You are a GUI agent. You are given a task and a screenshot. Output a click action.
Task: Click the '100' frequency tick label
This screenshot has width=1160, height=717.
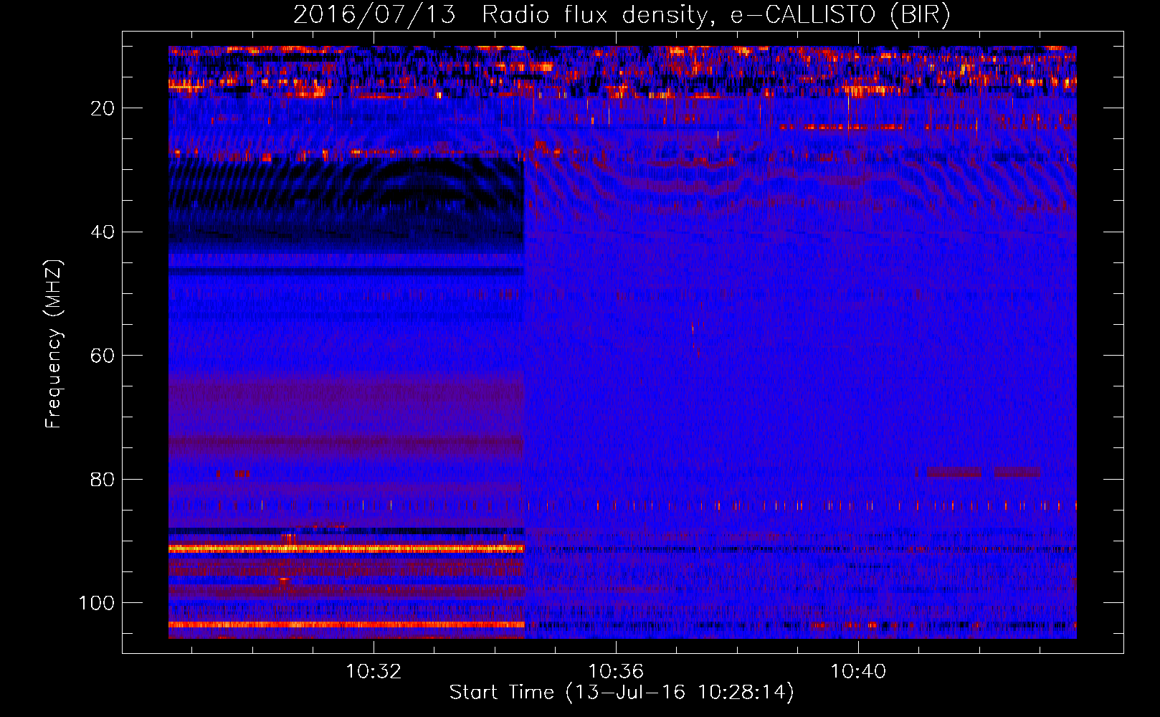[x=97, y=603]
